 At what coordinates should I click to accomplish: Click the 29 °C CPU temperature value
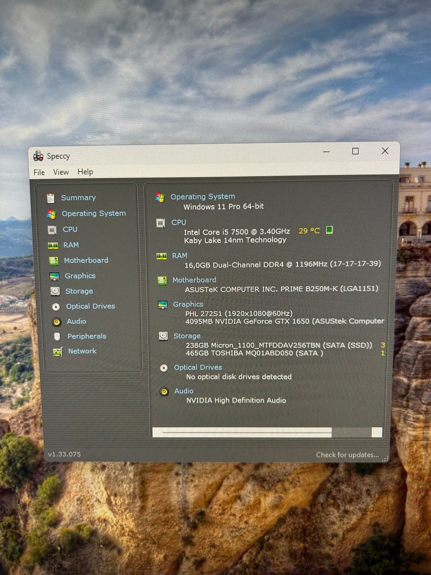click(309, 231)
